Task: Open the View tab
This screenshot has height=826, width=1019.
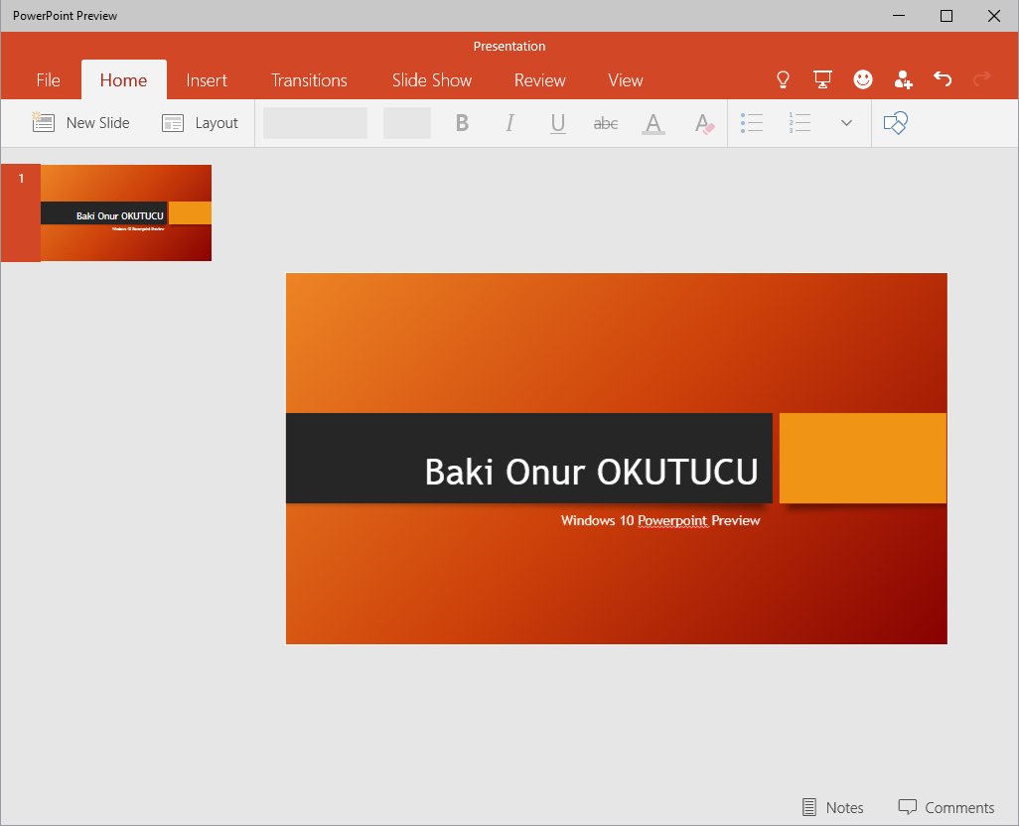Action: click(625, 79)
